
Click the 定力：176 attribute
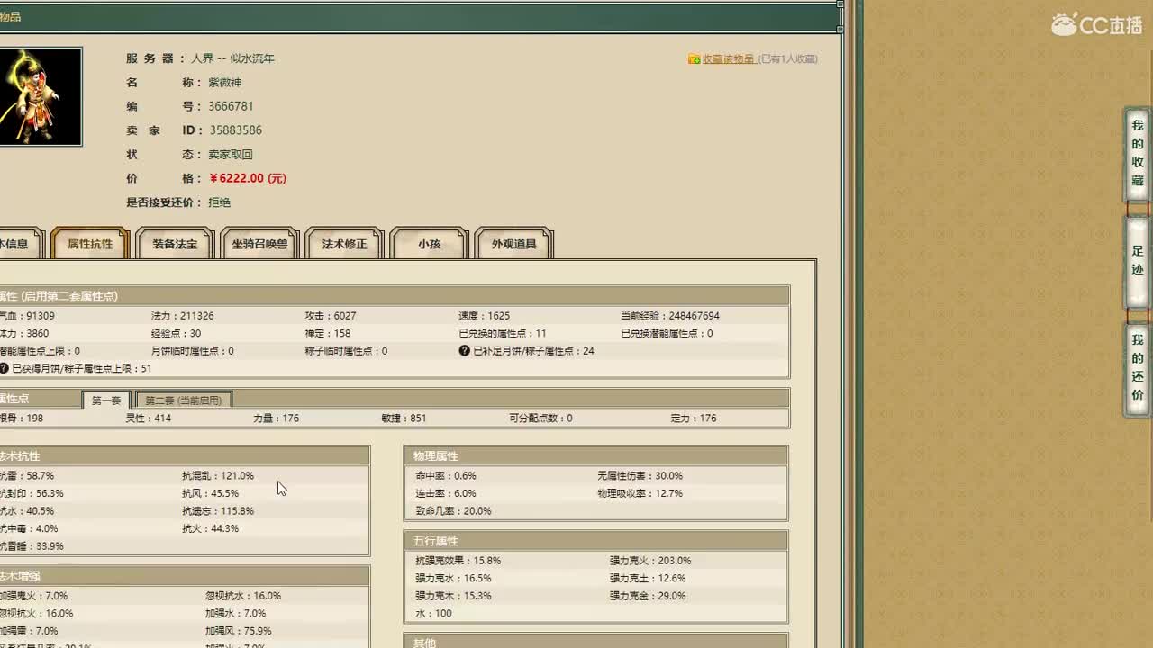point(694,418)
